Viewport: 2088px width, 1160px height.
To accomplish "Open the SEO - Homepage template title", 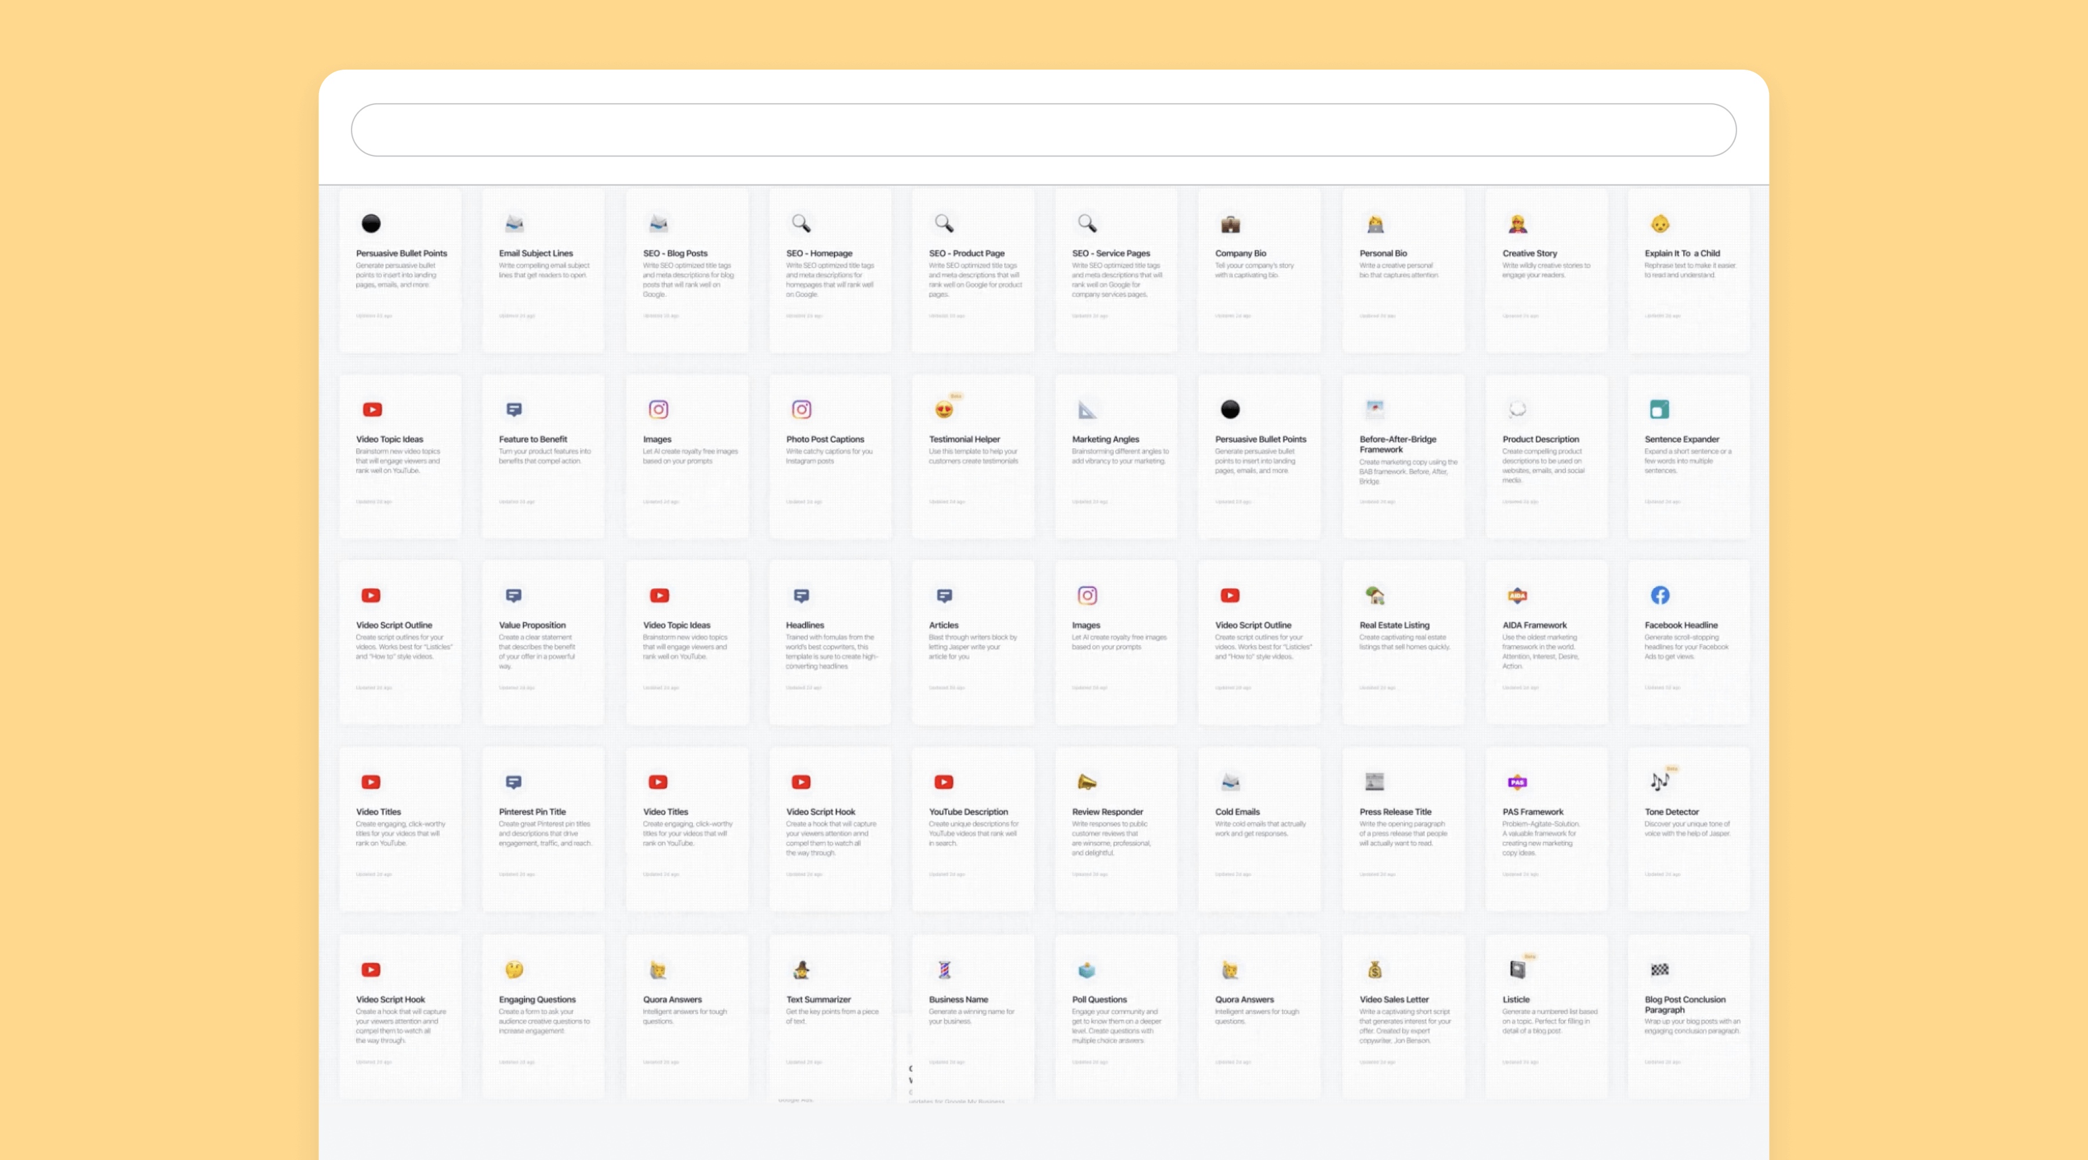I will [x=818, y=253].
